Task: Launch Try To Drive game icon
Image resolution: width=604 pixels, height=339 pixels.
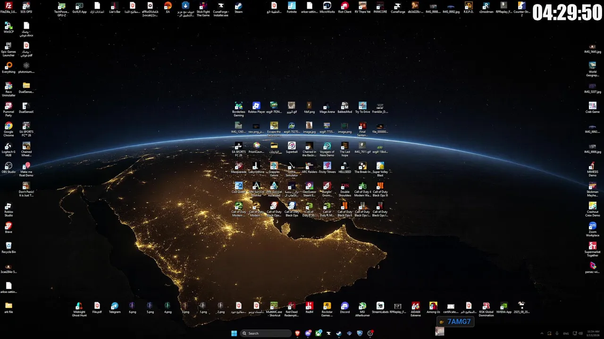Action: pyautogui.click(x=362, y=108)
